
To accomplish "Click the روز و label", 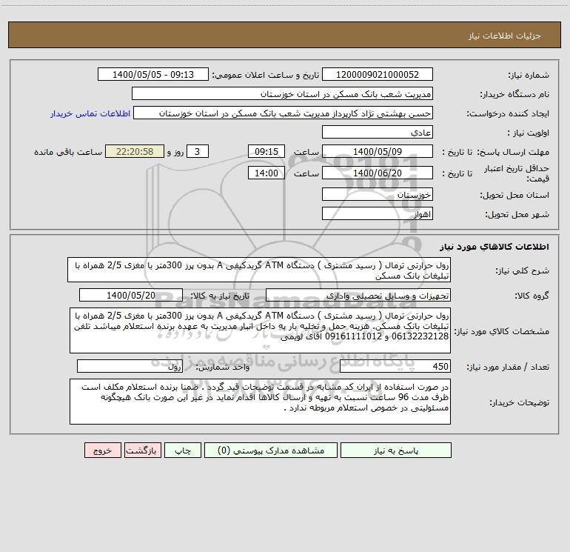I will 175,152.
